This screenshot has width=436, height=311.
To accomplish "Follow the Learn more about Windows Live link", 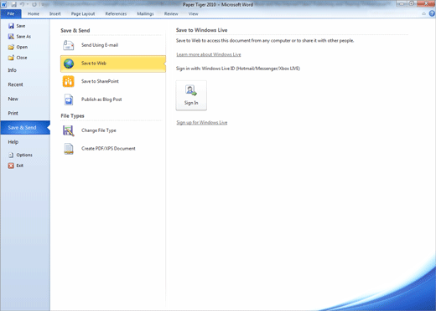I will [x=209, y=54].
